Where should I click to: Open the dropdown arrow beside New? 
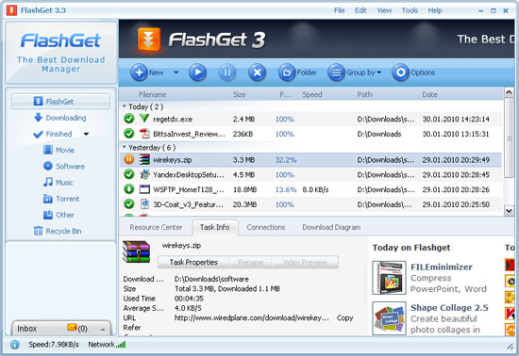coord(176,73)
